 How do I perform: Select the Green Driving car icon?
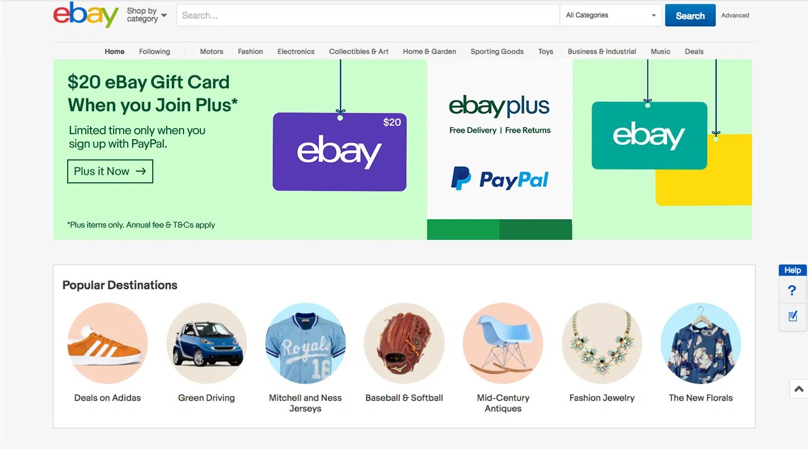click(206, 343)
